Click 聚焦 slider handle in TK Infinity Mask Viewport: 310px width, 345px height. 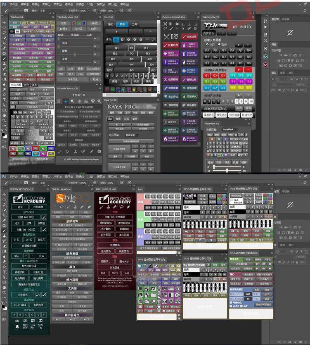coord(75,54)
